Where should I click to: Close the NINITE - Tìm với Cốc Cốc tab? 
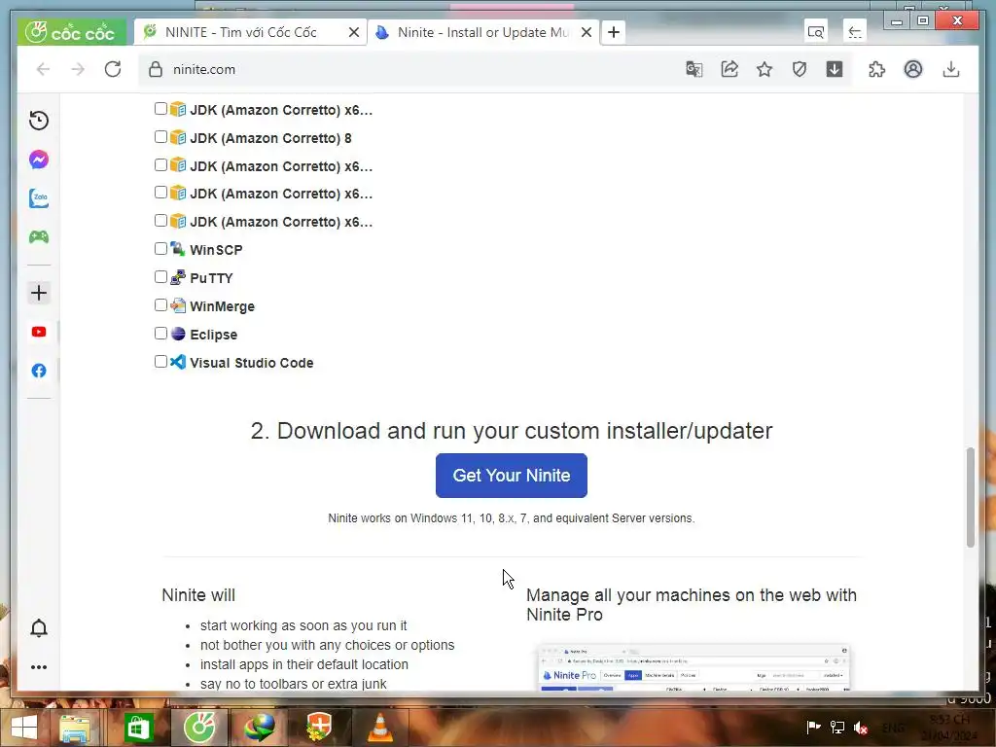click(x=354, y=32)
